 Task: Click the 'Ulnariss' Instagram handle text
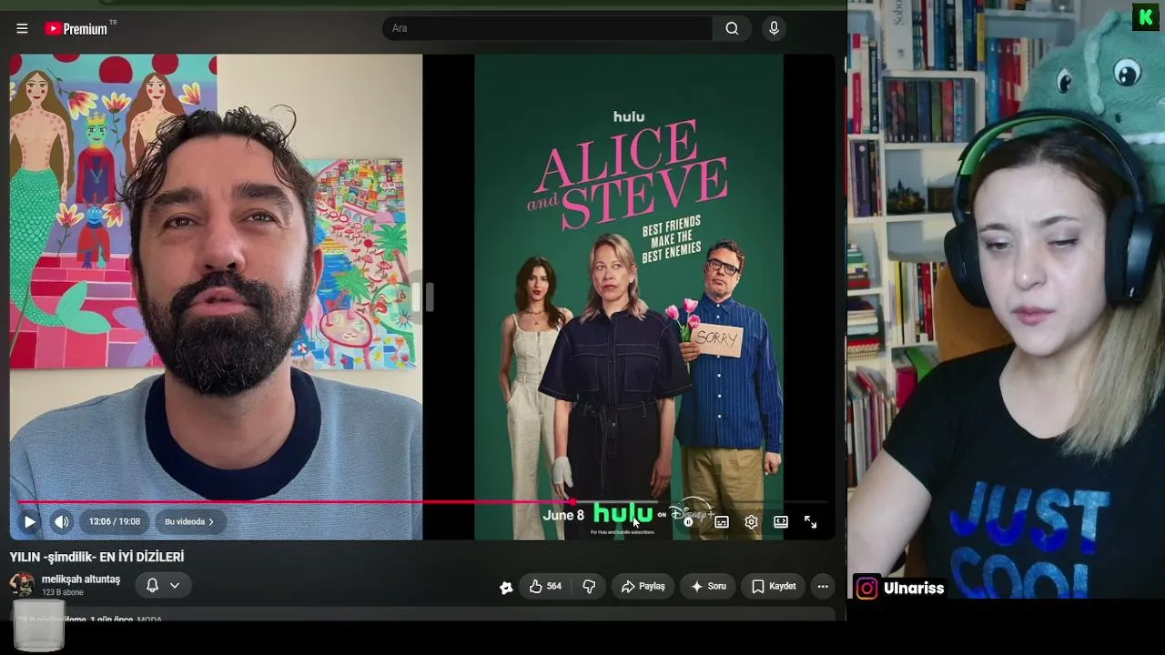pos(914,589)
